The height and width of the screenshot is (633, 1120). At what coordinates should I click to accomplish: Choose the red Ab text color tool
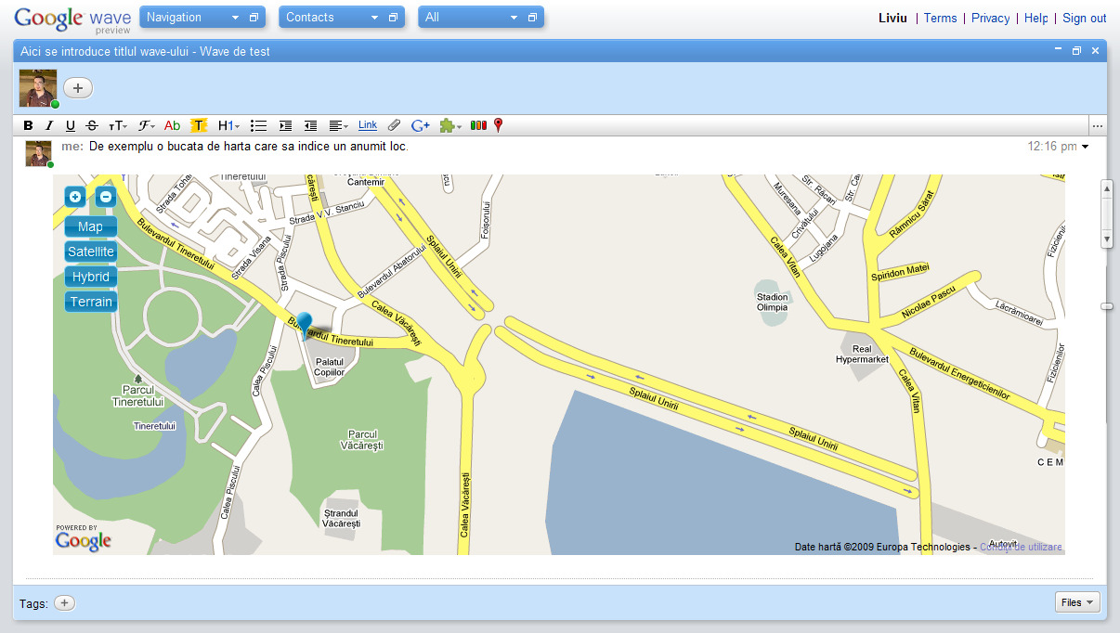click(172, 125)
